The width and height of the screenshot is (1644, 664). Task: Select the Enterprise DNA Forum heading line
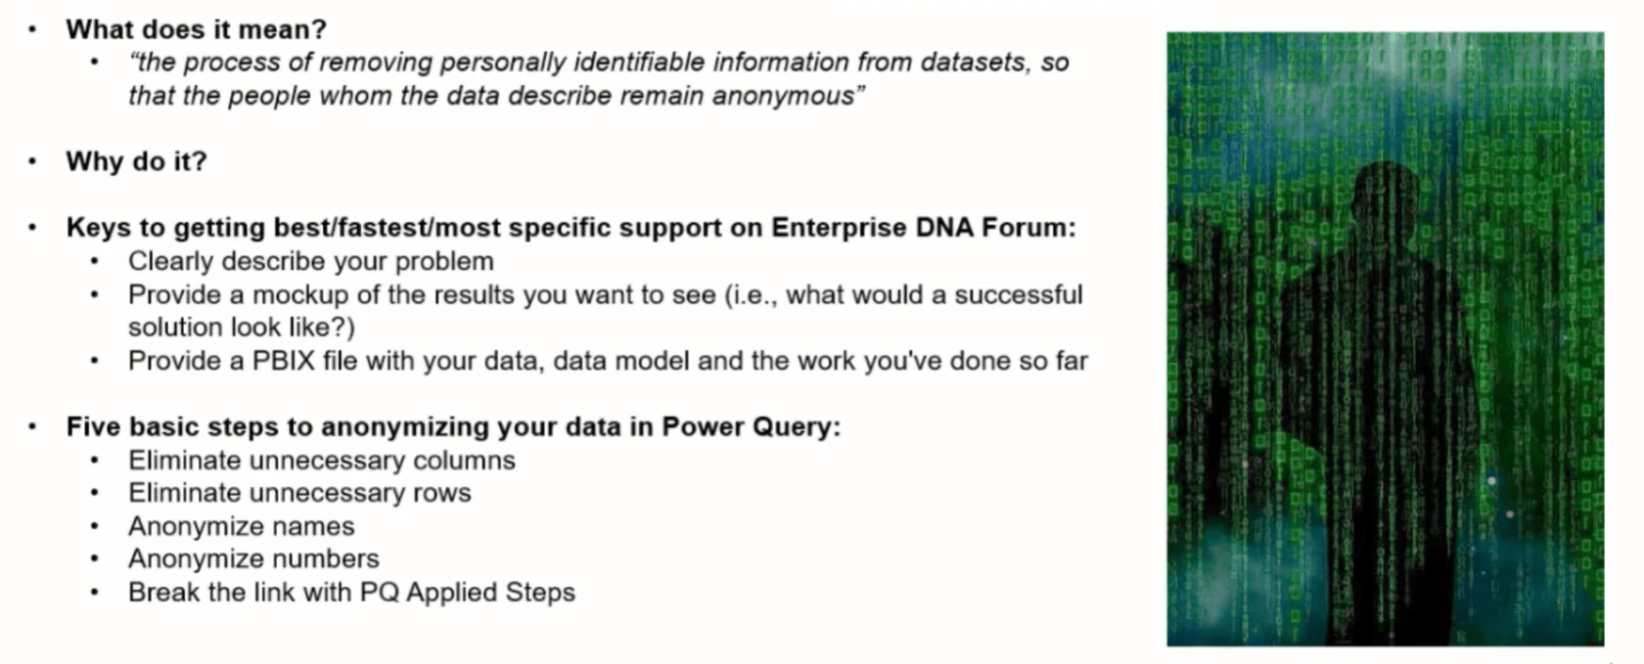571,228
